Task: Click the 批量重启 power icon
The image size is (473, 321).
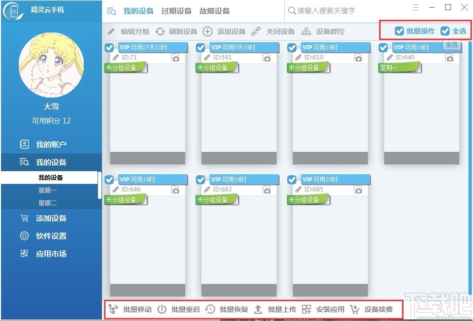Action: tap(162, 309)
